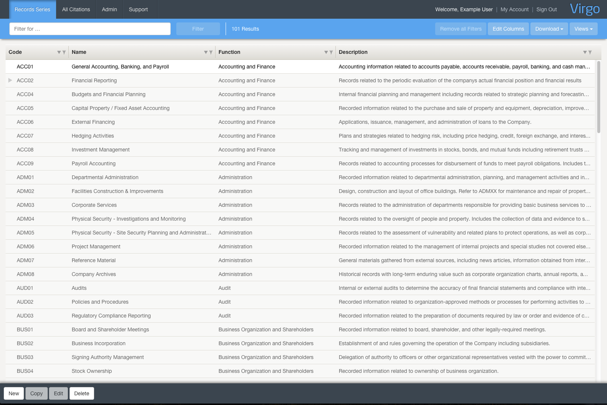The height and width of the screenshot is (405, 607).
Task: Click the Filter button
Action: click(198, 29)
